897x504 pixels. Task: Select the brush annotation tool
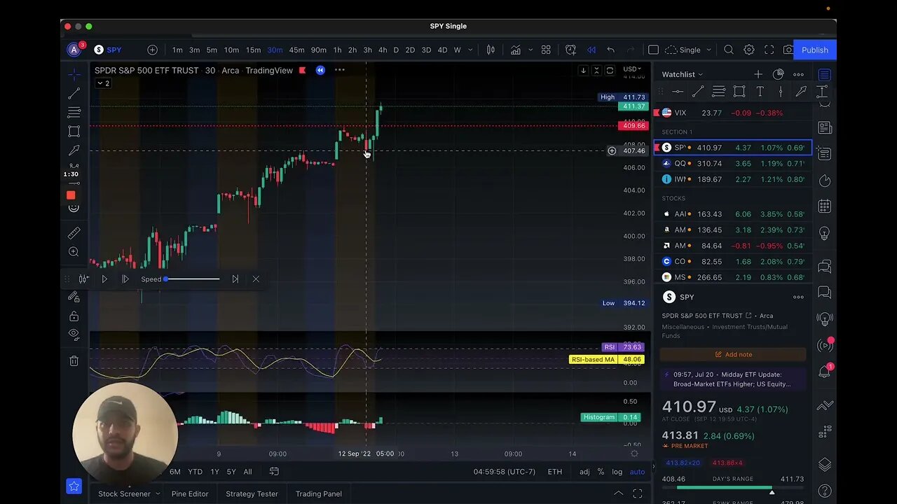(x=74, y=150)
